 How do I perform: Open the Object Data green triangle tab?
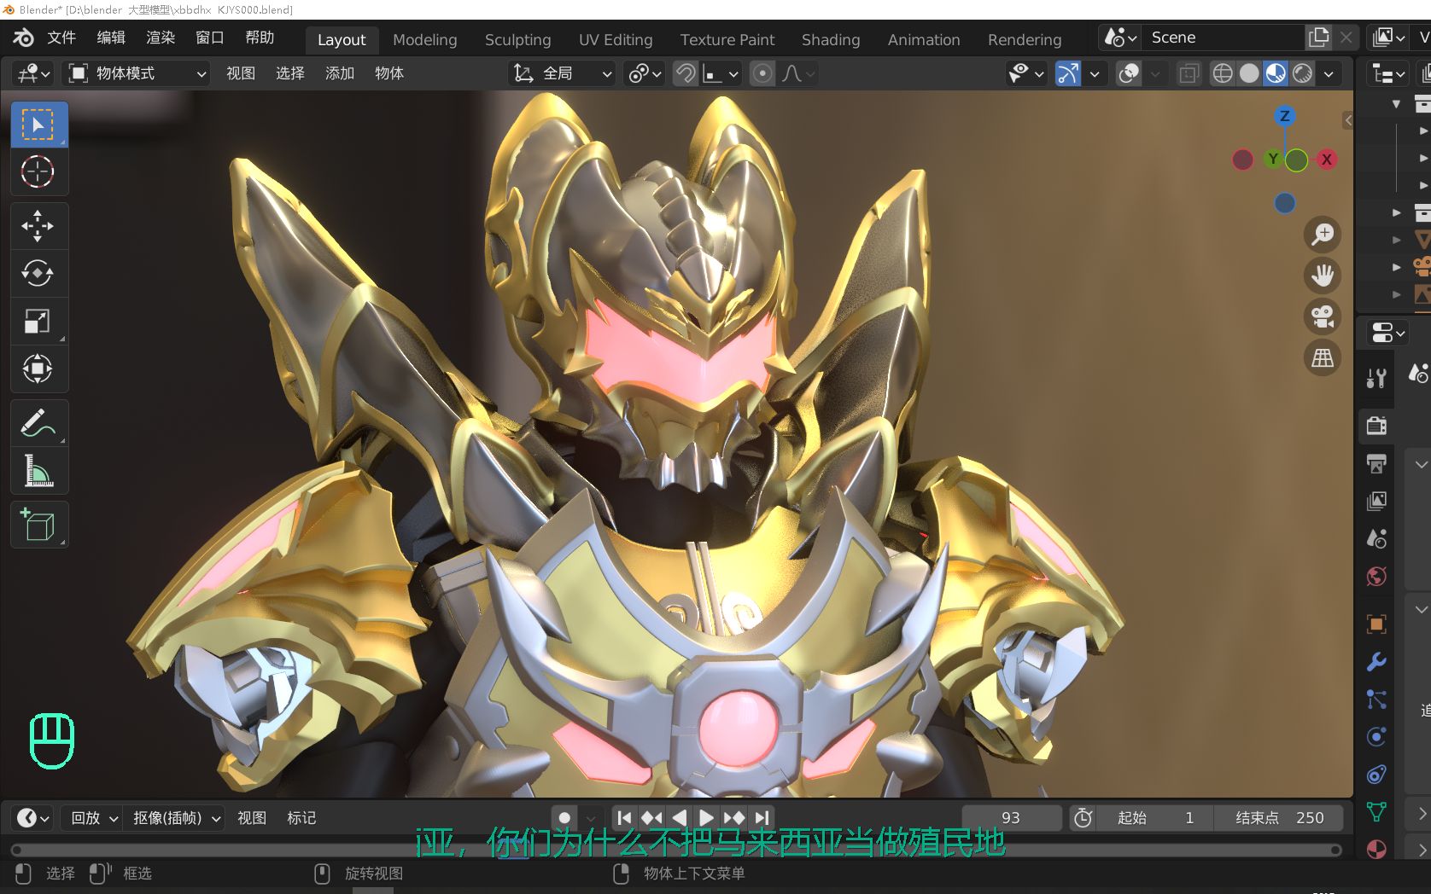pos(1376,812)
